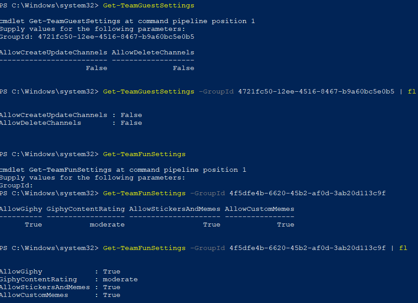
Task: Click the AllowDeleteChannels label in the list output
Action: pos(40,123)
